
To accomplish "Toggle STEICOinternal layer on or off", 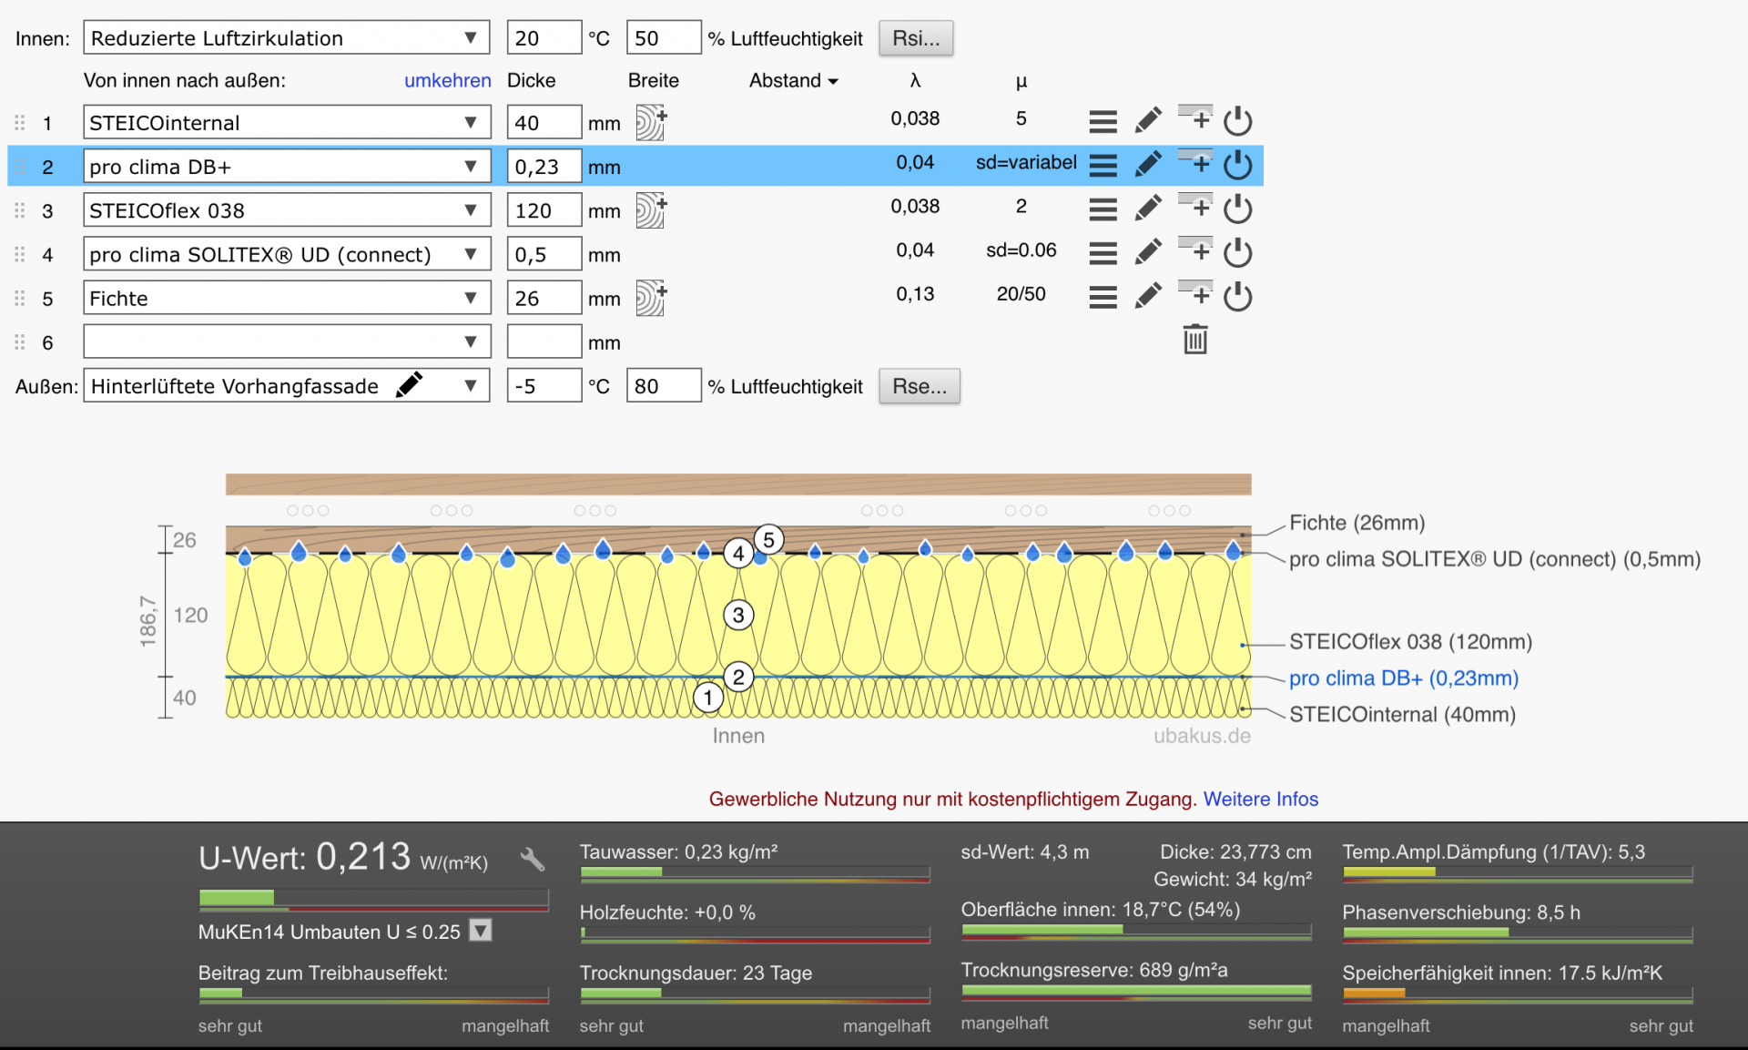I will tap(1237, 120).
